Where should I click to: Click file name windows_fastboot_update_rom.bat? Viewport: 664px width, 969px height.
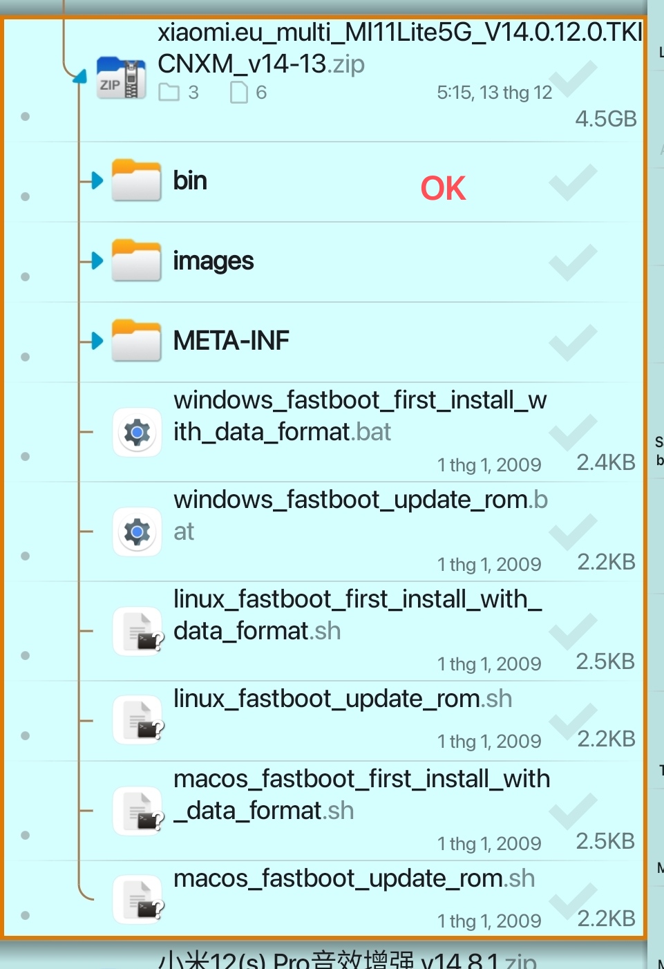(360, 516)
